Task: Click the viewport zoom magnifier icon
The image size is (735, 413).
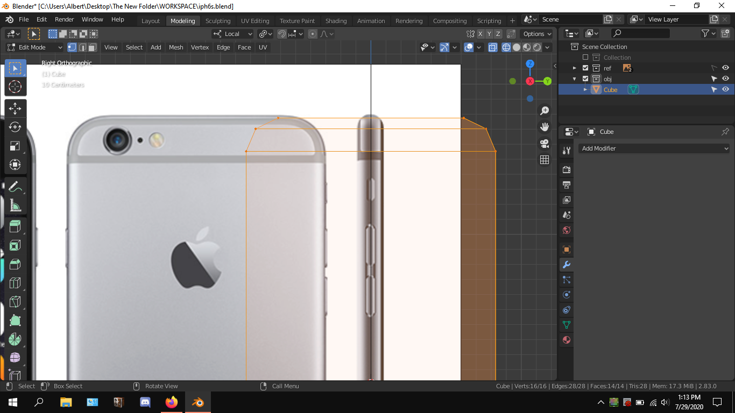Action: (545, 110)
